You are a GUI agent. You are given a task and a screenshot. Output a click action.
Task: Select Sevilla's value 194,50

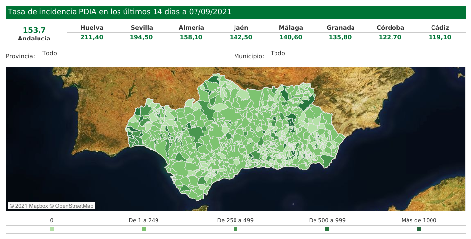pyautogui.click(x=141, y=37)
